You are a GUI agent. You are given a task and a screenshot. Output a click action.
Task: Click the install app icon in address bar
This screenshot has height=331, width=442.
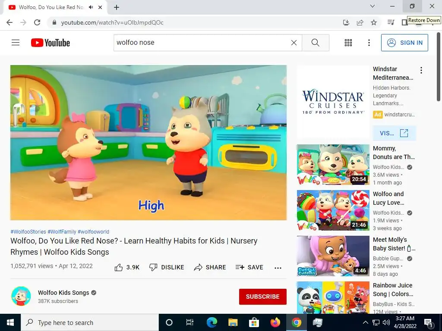[346, 22]
